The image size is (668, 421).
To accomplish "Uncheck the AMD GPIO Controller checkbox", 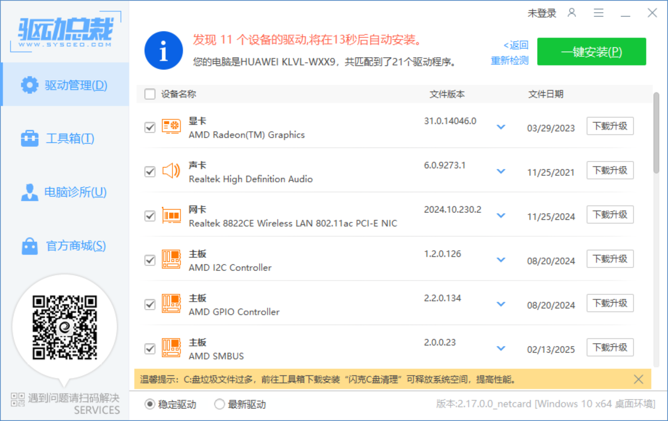I will tap(150, 304).
